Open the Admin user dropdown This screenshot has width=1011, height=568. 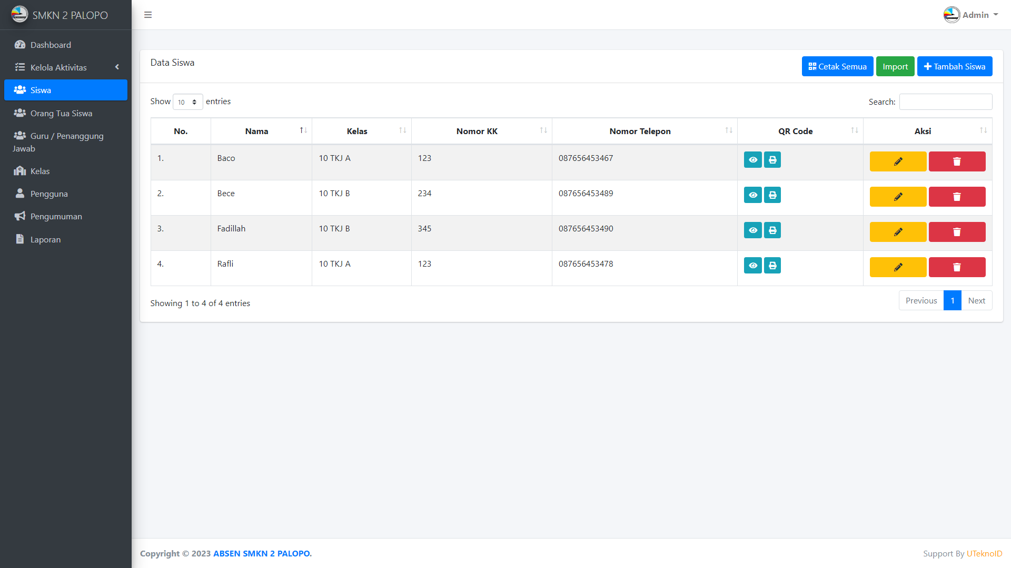click(971, 15)
